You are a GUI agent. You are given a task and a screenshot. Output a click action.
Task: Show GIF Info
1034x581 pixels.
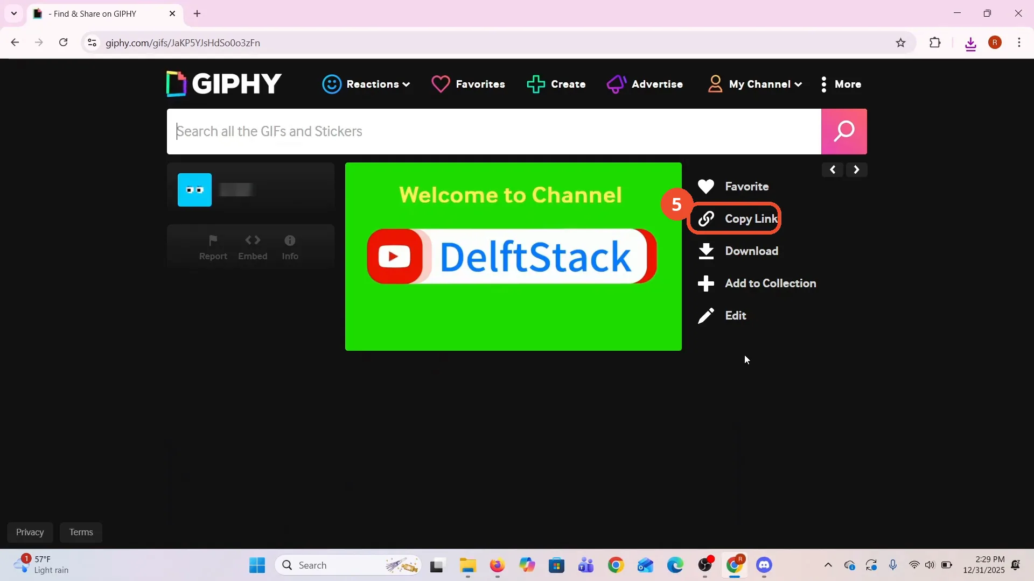click(290, 247)
